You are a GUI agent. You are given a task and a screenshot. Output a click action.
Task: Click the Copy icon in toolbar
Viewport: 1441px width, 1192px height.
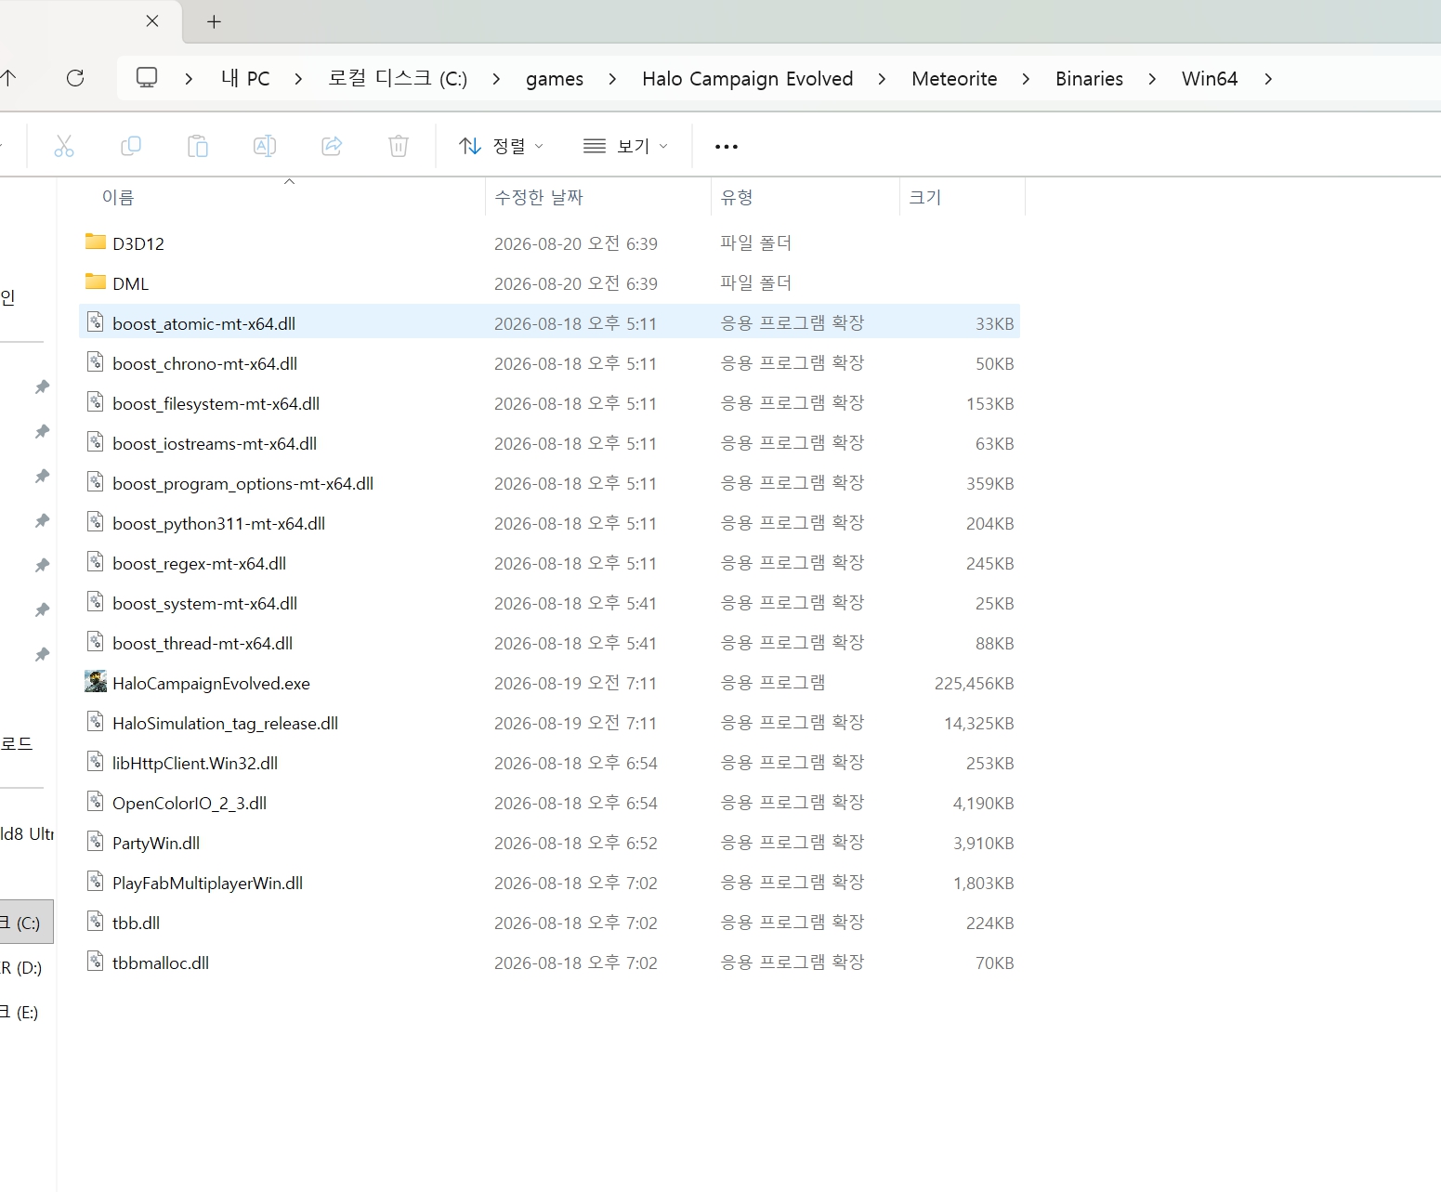click(x=131, y=146)
